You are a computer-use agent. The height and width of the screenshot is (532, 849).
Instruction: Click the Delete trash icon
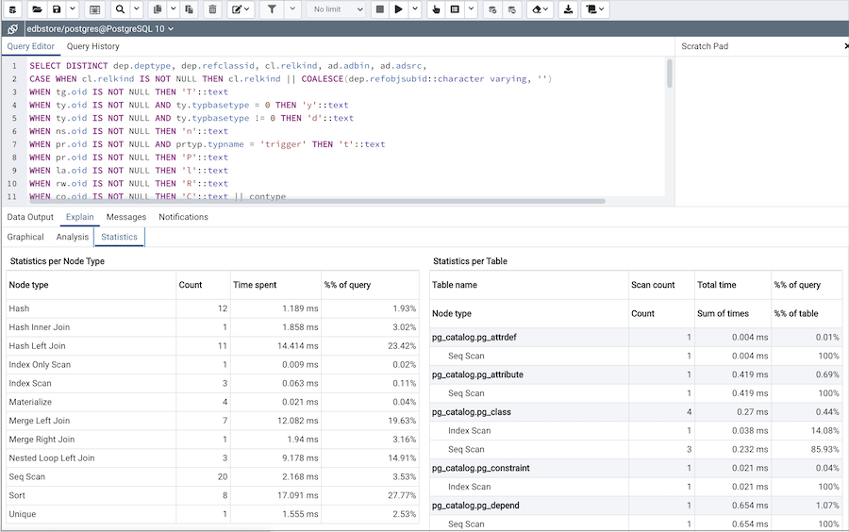click(212, 9)
